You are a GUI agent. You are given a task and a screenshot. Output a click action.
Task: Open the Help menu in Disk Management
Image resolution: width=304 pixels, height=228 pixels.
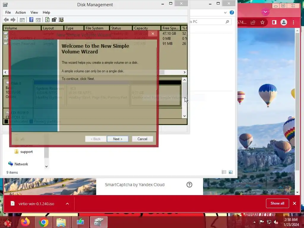pos(46,12)
